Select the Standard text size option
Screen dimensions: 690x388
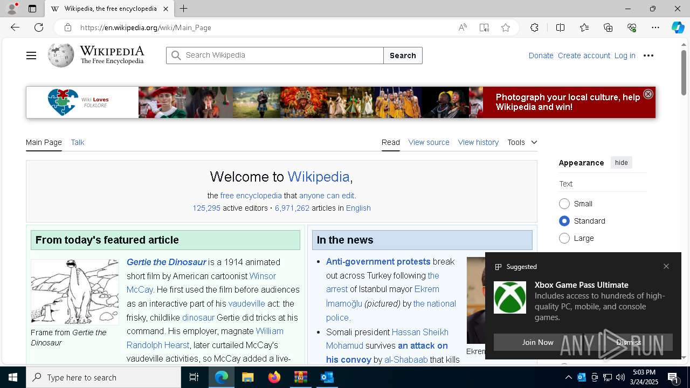pos(564,221)
